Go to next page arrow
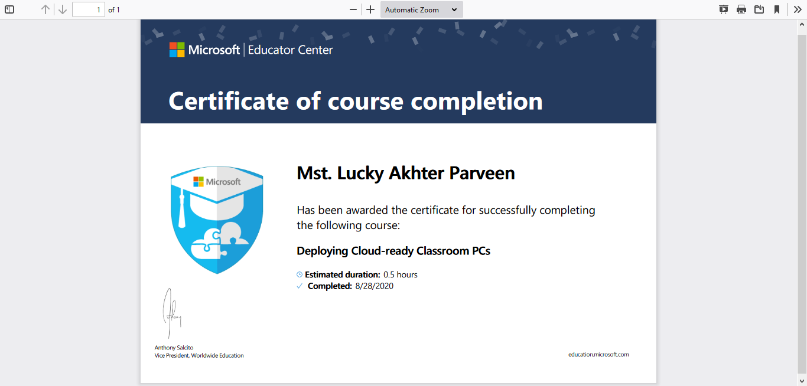The width and height of the screenshot is (807, 386). pyautogui.click(x=62, y=9)
